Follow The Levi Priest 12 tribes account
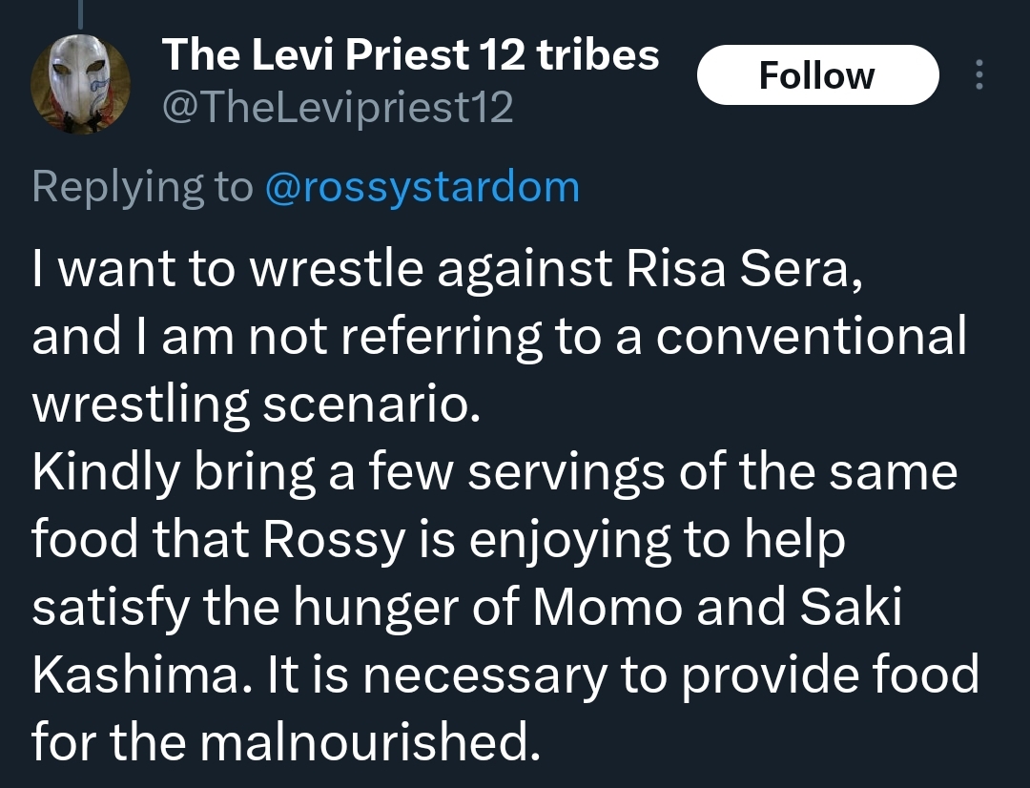This screenshot has height=788, width=1030. pyautogui.click(x=817, y=75)
